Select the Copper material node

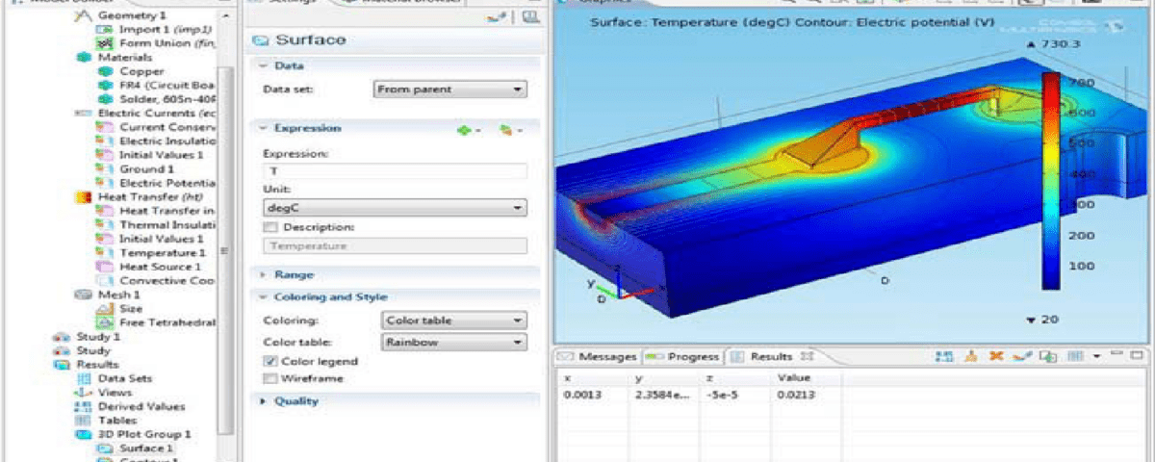[130, 71]
